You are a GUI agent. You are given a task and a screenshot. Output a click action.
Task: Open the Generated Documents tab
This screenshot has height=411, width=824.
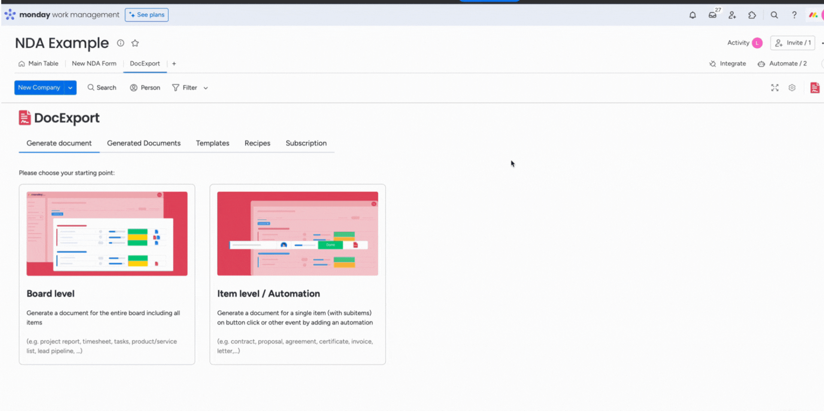[x=144, y=143]
